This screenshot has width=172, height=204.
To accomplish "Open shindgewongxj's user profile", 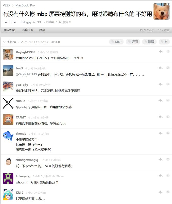I will coord(27,160).
